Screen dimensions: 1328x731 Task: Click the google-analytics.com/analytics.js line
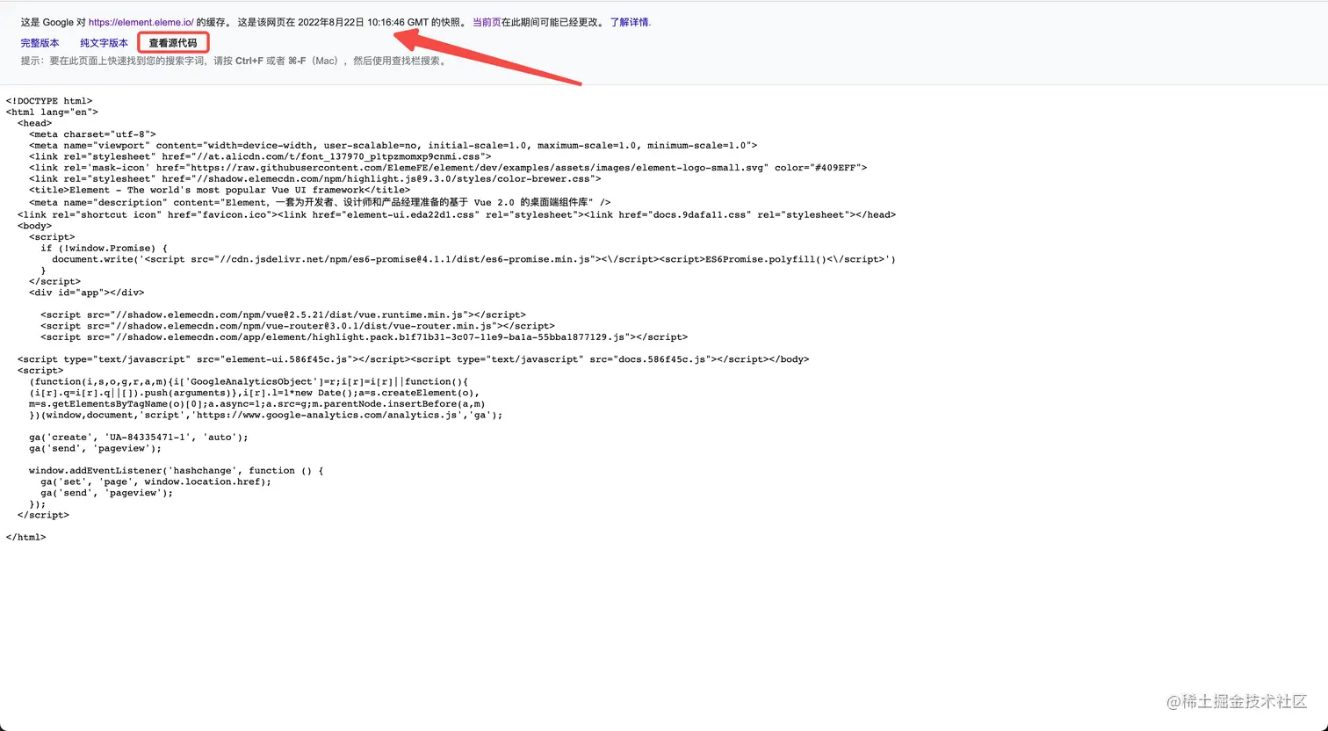click(266, 415)
